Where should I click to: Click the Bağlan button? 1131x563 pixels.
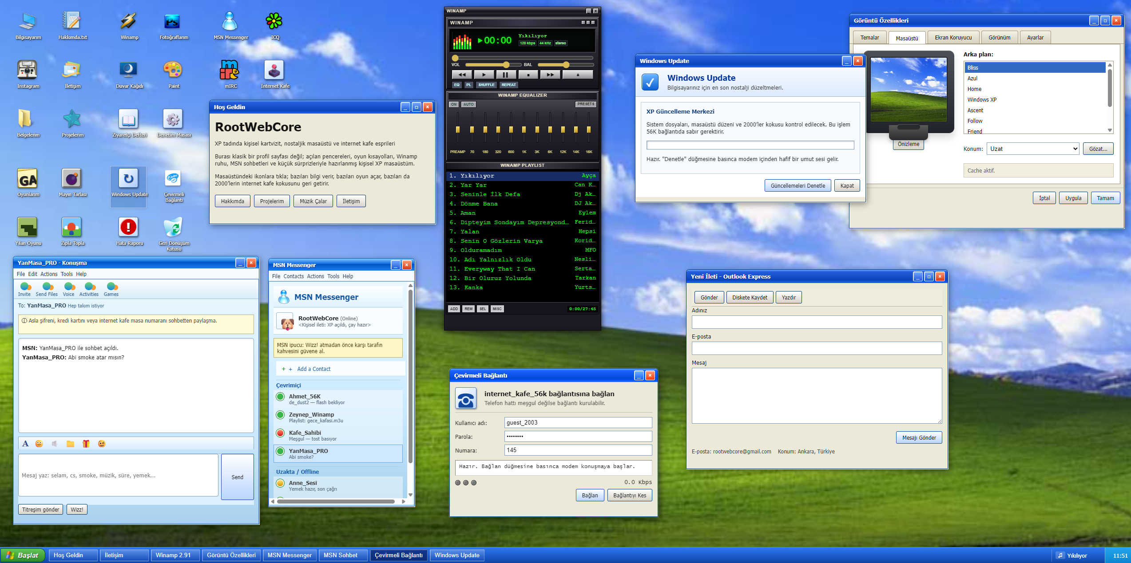[590, 495]
